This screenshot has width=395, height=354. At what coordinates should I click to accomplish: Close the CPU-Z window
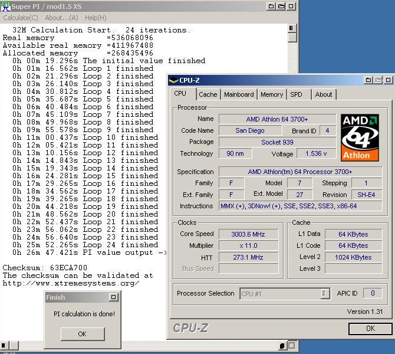tap(388, 80)
